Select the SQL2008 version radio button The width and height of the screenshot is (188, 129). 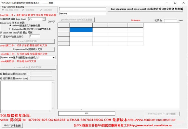point(41,10)
